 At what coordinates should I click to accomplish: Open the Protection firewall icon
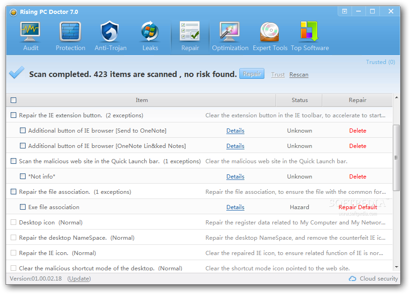pyautogui.click(x=70, y=32)
